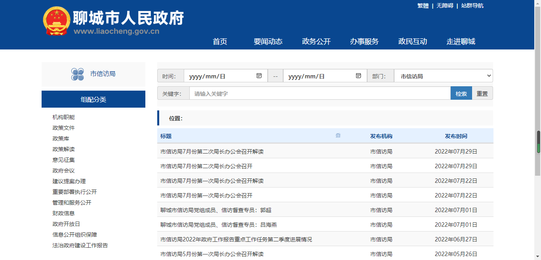Open article 市信访局7月份第二次局长办公会召开解读
Viewport: 541px width, 260px height.
(x=212, y=151)
